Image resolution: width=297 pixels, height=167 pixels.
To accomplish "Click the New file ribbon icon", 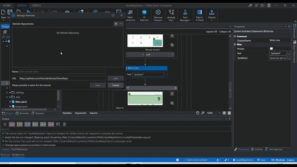I will coord(3,13).
